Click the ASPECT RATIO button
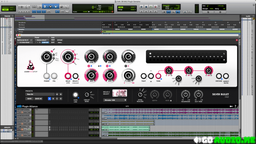The width and height of the screenshot is (256, 144). 226,76
